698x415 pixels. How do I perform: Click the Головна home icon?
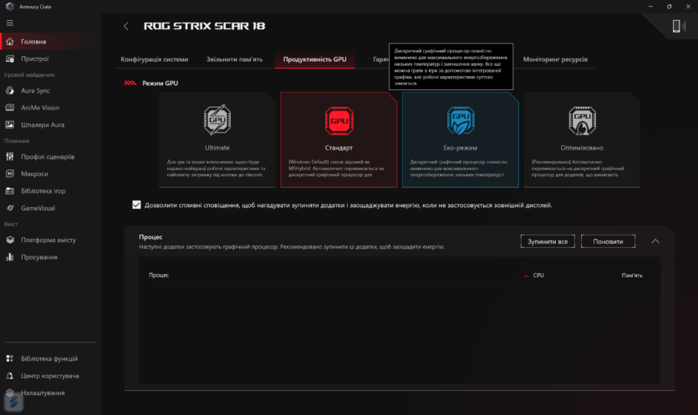click(10, 42)
